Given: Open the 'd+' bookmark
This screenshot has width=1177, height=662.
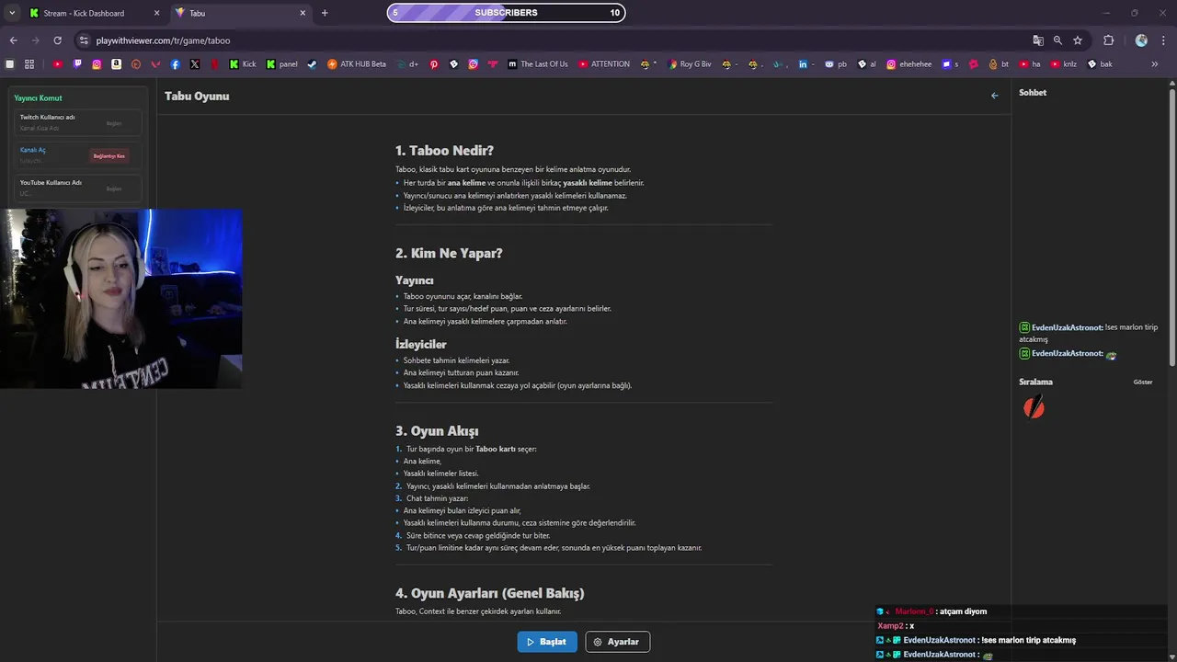Looking at the screenshot, I should click(x=407, y=64).
